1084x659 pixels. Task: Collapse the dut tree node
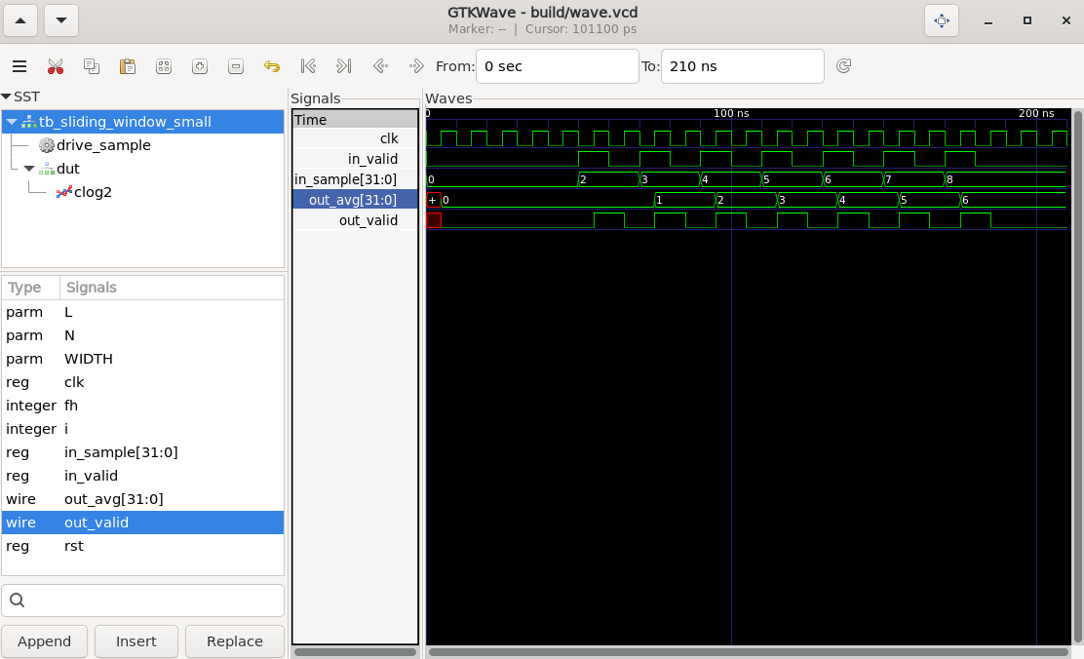coord(29,169)
